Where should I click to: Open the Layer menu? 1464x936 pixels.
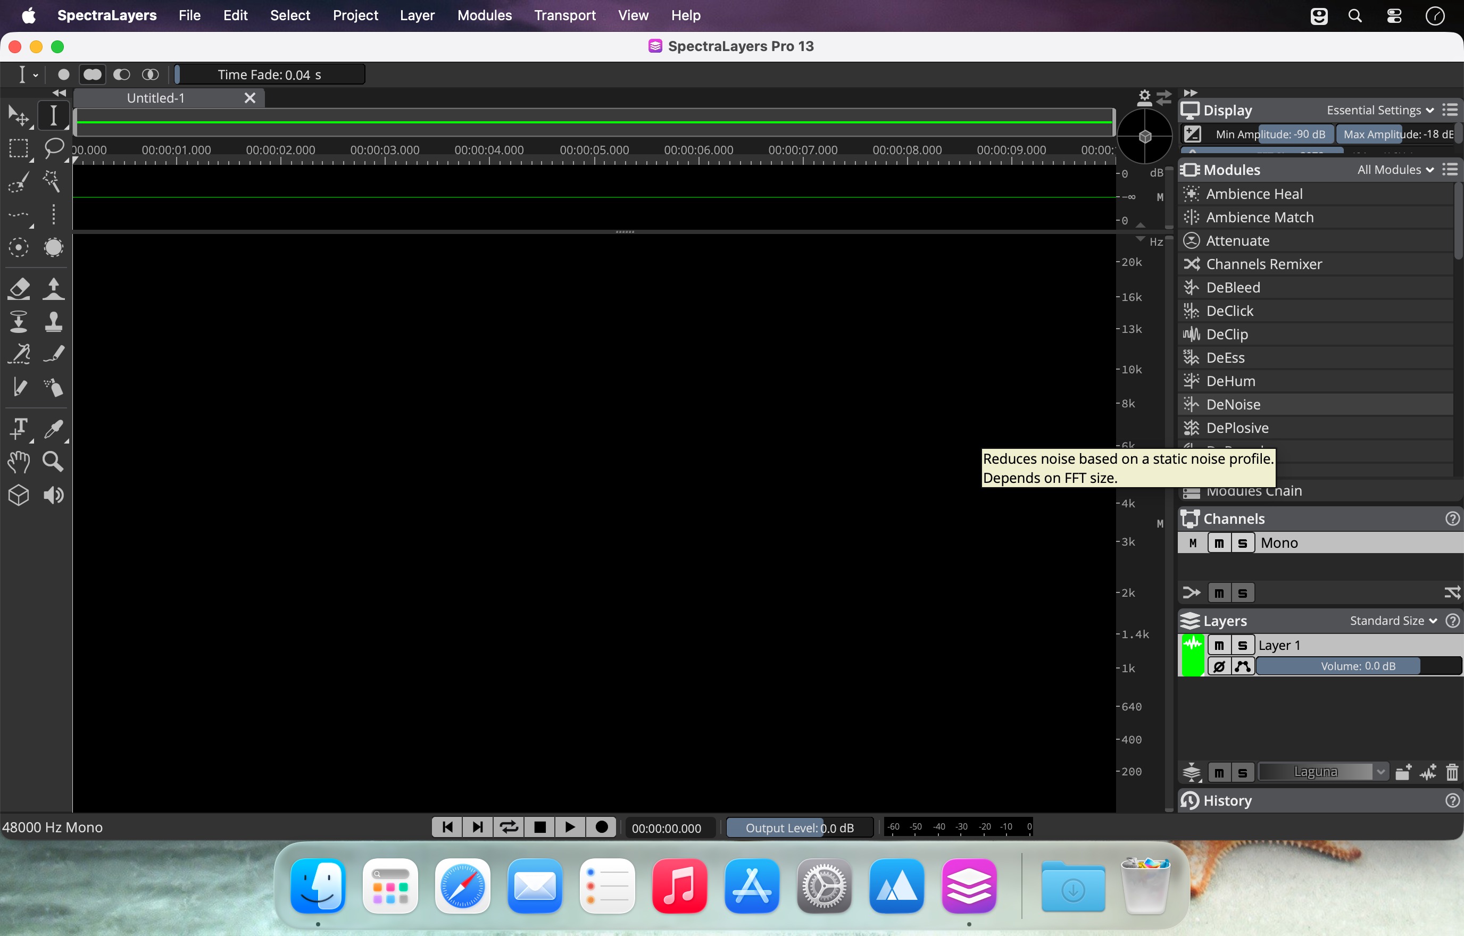click(x=417, y=16)
